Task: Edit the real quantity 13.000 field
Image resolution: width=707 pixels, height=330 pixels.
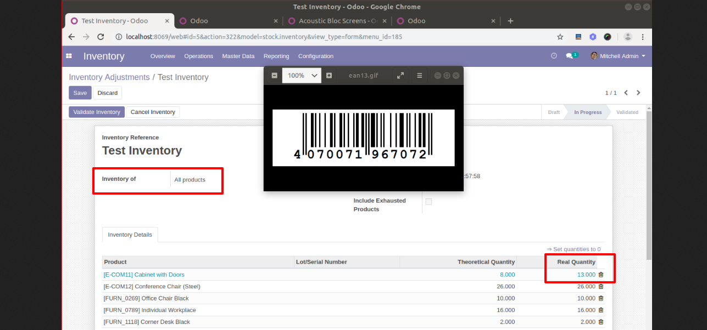Action: tap(586, 275)
